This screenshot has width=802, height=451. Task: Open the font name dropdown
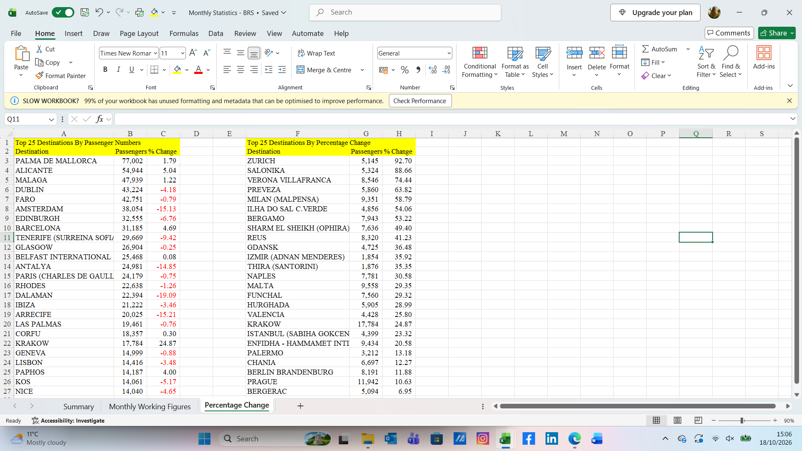(x=155, y=53)
